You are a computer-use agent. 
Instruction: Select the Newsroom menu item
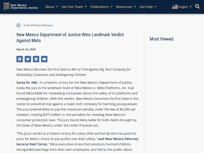point(124,7)
